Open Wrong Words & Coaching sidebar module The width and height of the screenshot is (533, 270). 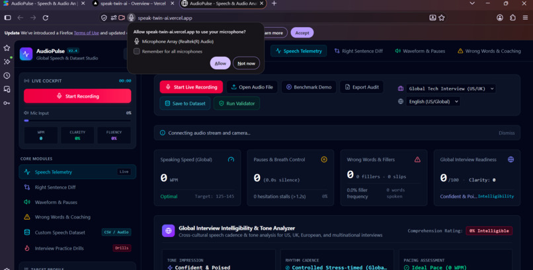tap(77, 217)
